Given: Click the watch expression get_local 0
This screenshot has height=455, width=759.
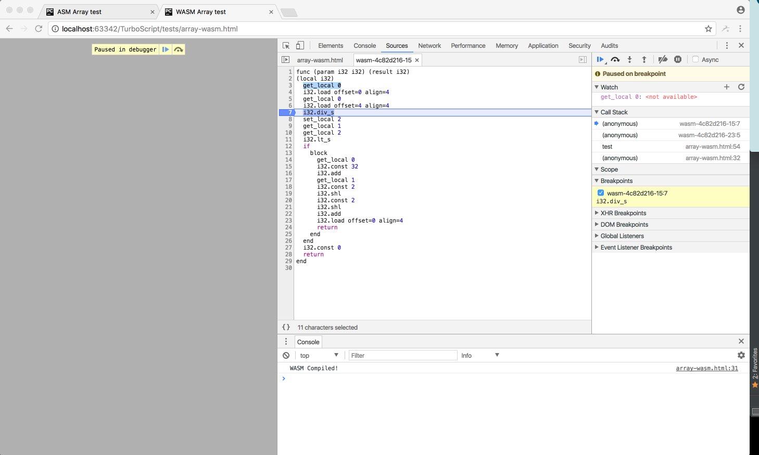Looking at the screenshot, I should [649, 97].
